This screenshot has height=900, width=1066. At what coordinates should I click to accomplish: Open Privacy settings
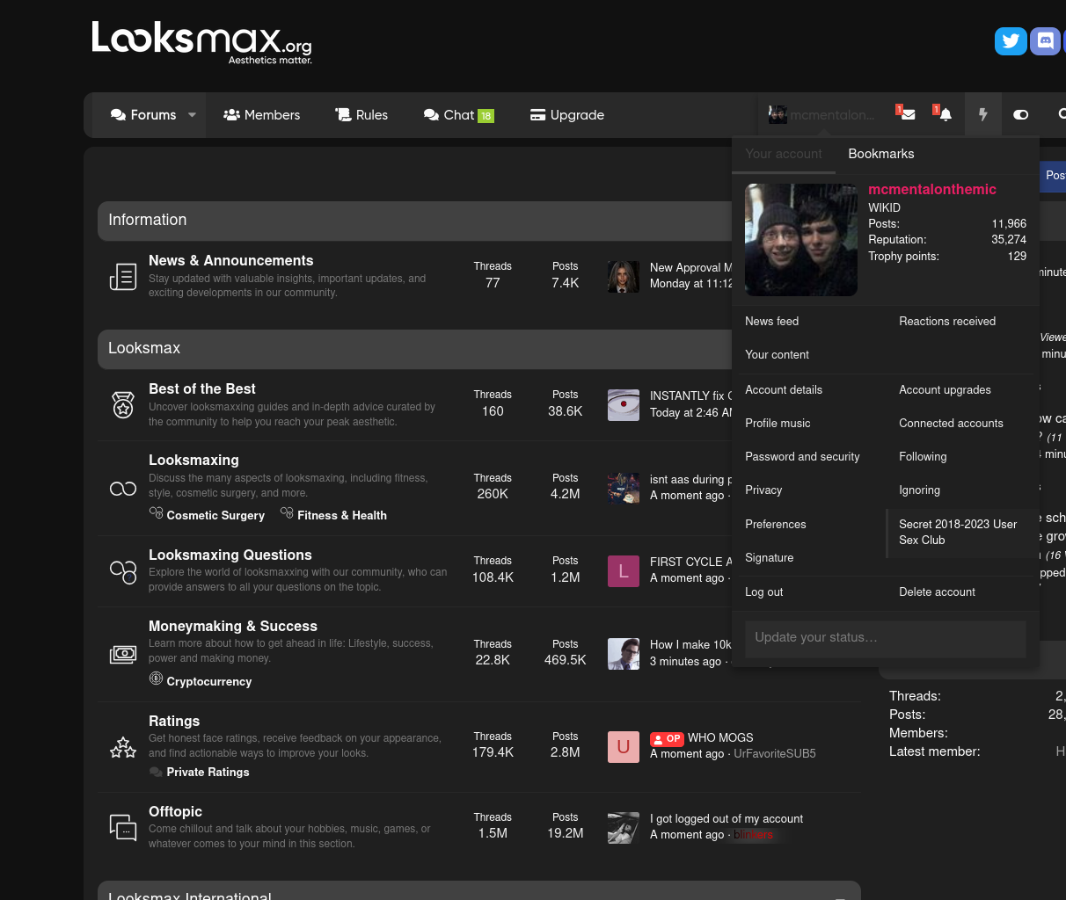(763, 490)
